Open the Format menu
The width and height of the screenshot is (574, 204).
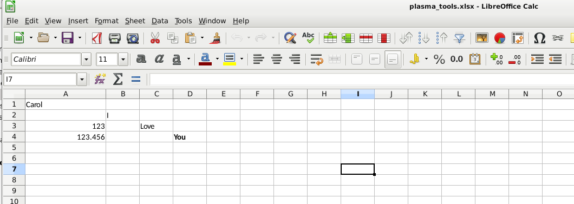coord(107,21)
